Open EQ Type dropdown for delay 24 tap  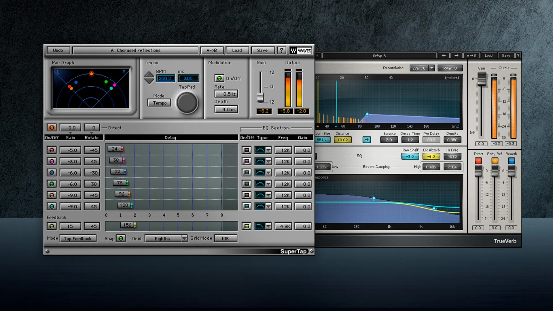268,150
